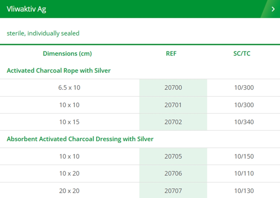Click the Vliwaktiv Ag header title

[26, 9]
